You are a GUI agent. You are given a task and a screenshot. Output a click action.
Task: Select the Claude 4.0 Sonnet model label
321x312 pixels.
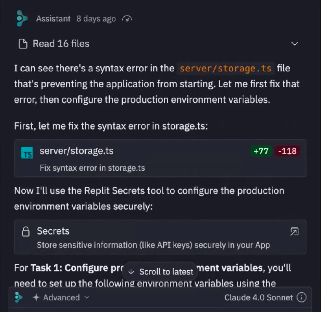(x=259, y=297)
